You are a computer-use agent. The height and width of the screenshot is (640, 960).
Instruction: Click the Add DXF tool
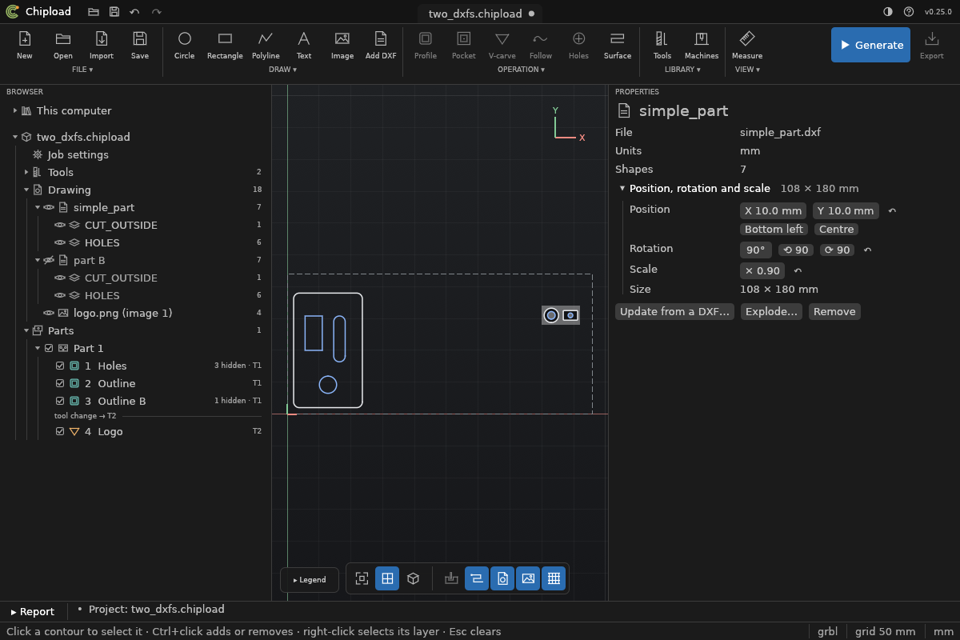[381, 45]
